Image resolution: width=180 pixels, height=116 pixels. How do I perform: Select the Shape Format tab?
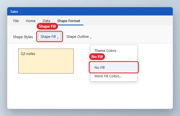pos(69,21)
